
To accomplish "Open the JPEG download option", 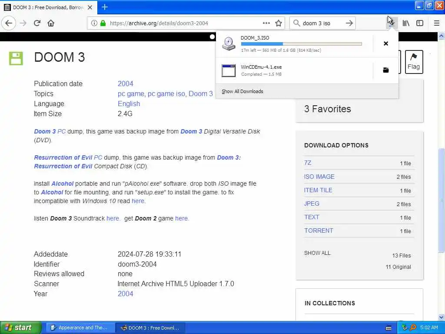I will click(312, 204).
